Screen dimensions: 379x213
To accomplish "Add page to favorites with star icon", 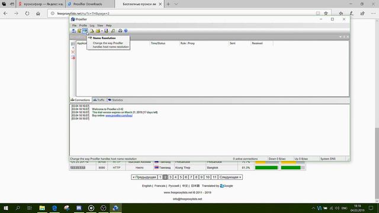I will click(x=326, y=14).
